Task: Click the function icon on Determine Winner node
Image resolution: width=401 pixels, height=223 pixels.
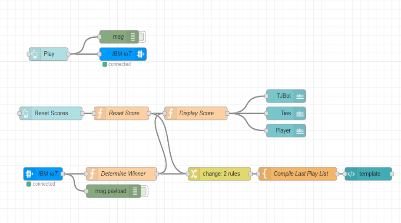Action: [x=92, y=174]
